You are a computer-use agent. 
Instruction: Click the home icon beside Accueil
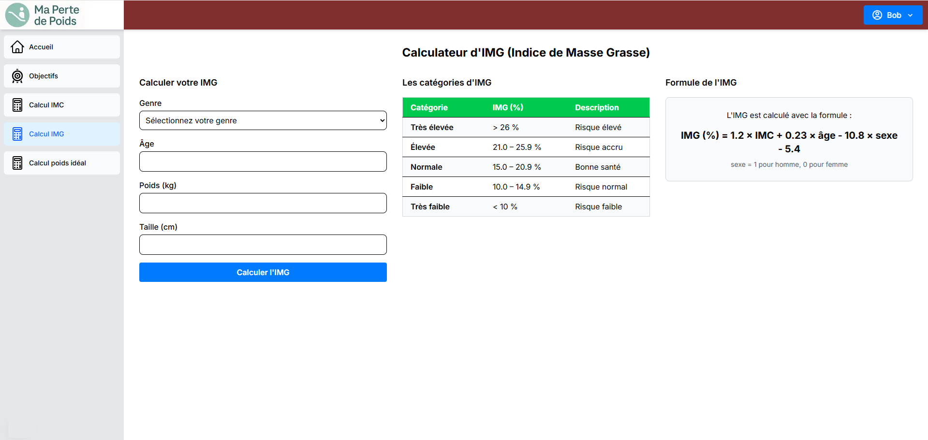17,47
